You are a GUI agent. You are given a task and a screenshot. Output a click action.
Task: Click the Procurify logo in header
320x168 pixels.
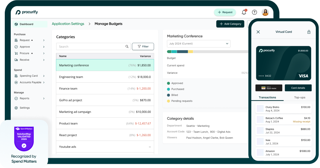pyautogui.click(x=27, y=12)
